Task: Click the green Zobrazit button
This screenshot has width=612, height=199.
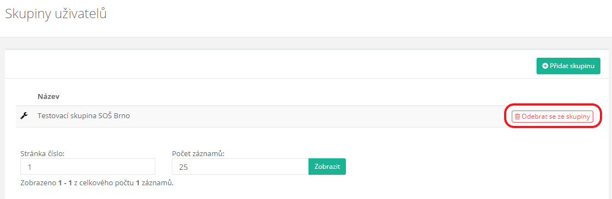Action: click(327, 166)
